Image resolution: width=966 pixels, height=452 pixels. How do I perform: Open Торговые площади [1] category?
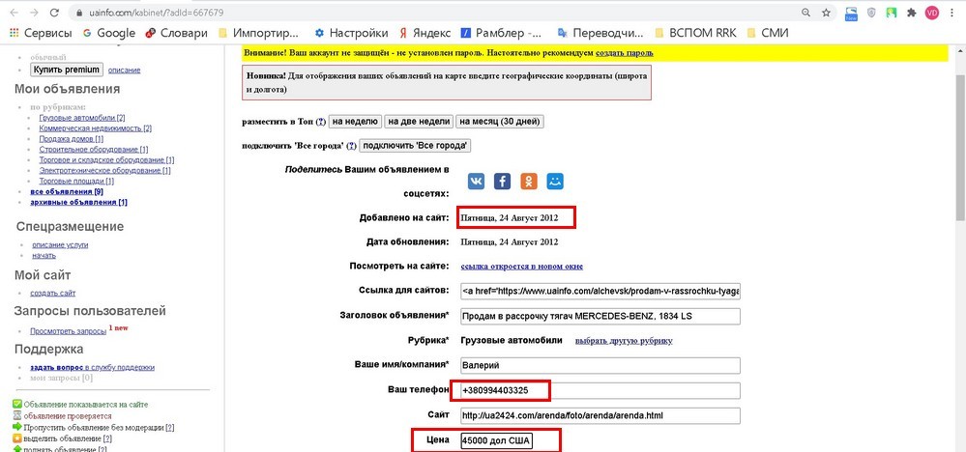[x=76, y=181]
